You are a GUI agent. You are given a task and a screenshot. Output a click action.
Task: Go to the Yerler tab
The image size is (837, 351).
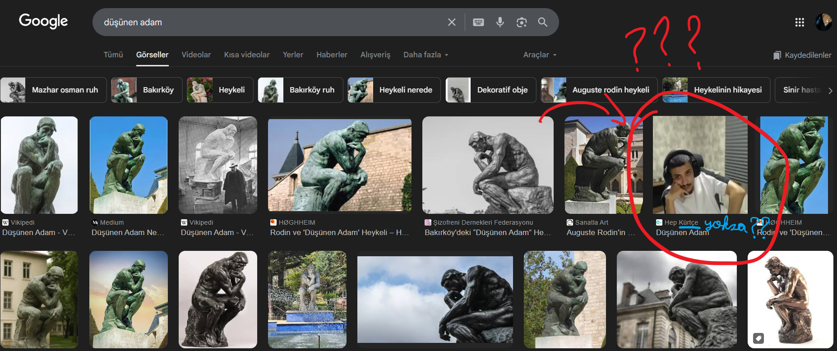[293, 55]
